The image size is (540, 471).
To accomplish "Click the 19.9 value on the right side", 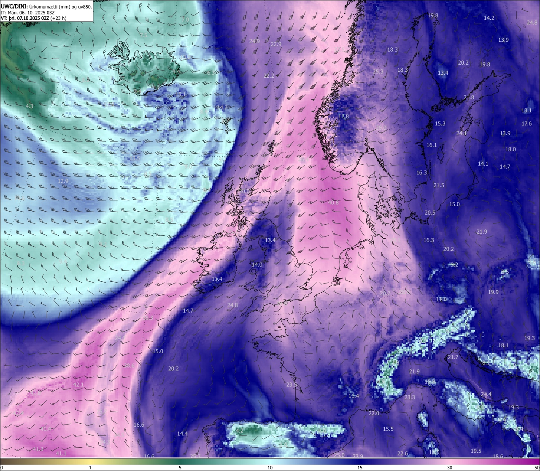I will (493, 292).
